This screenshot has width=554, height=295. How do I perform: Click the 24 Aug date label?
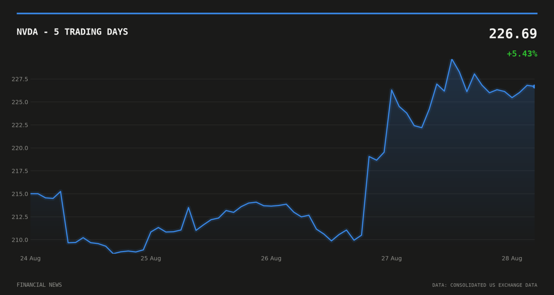(30, 258)
